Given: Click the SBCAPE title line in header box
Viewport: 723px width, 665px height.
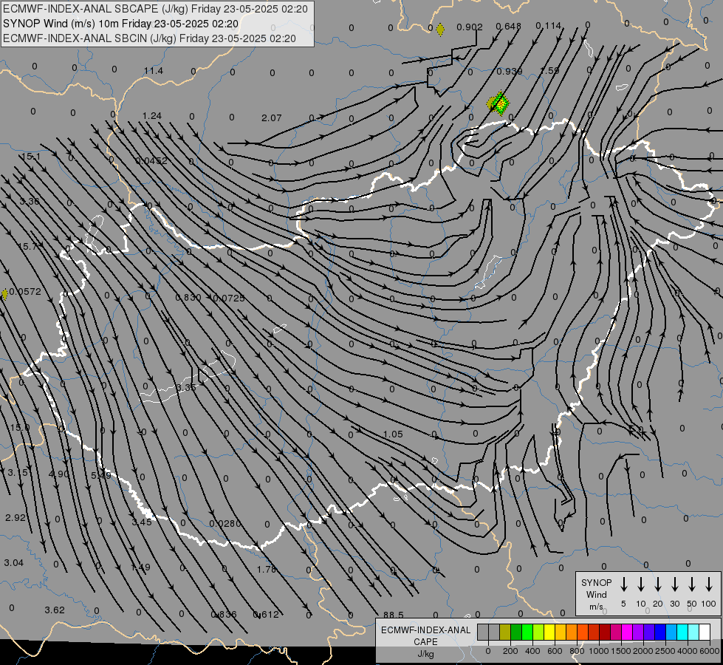Looking at the screenshot, I should point(155,9).
